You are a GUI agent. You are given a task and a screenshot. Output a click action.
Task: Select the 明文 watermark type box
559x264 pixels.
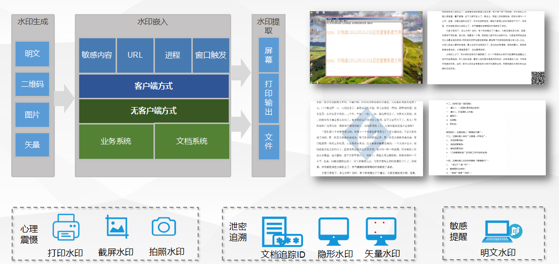pyautogui.click(x=33, y=54)
